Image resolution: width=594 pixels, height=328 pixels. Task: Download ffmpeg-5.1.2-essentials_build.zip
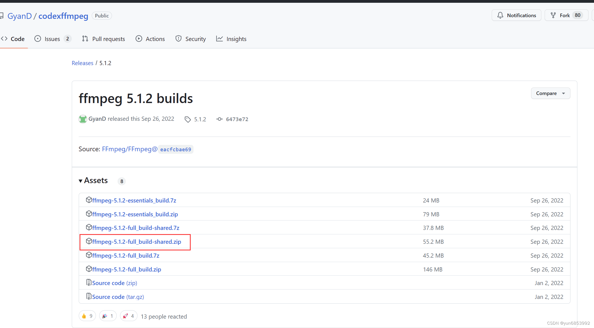(135, 214)
